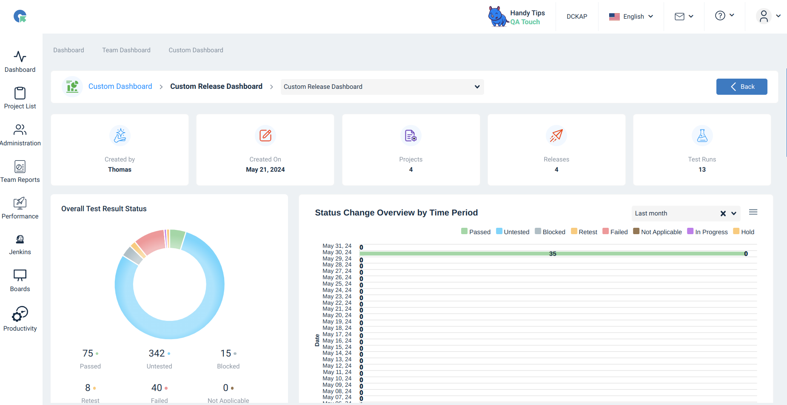Open the English language dropdown
The height and width of the screenshot is (405, 787).
point(631,17)
